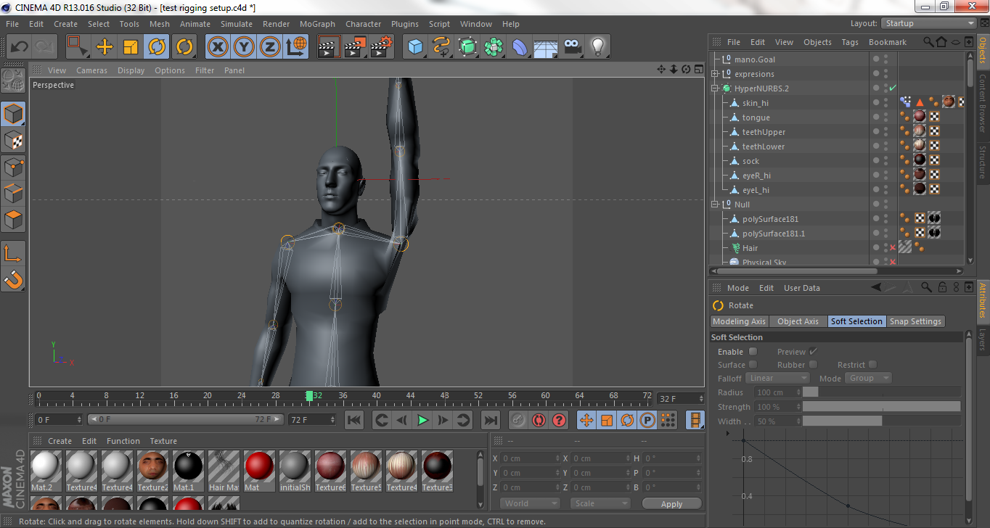
Task: Open the World coordinate dropdown
Action: (x=531, y=503)
